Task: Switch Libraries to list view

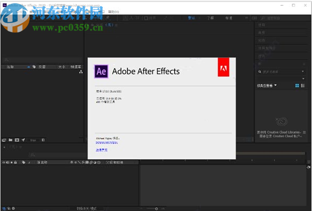Action: pyautogui.click(x=303, y=85)
